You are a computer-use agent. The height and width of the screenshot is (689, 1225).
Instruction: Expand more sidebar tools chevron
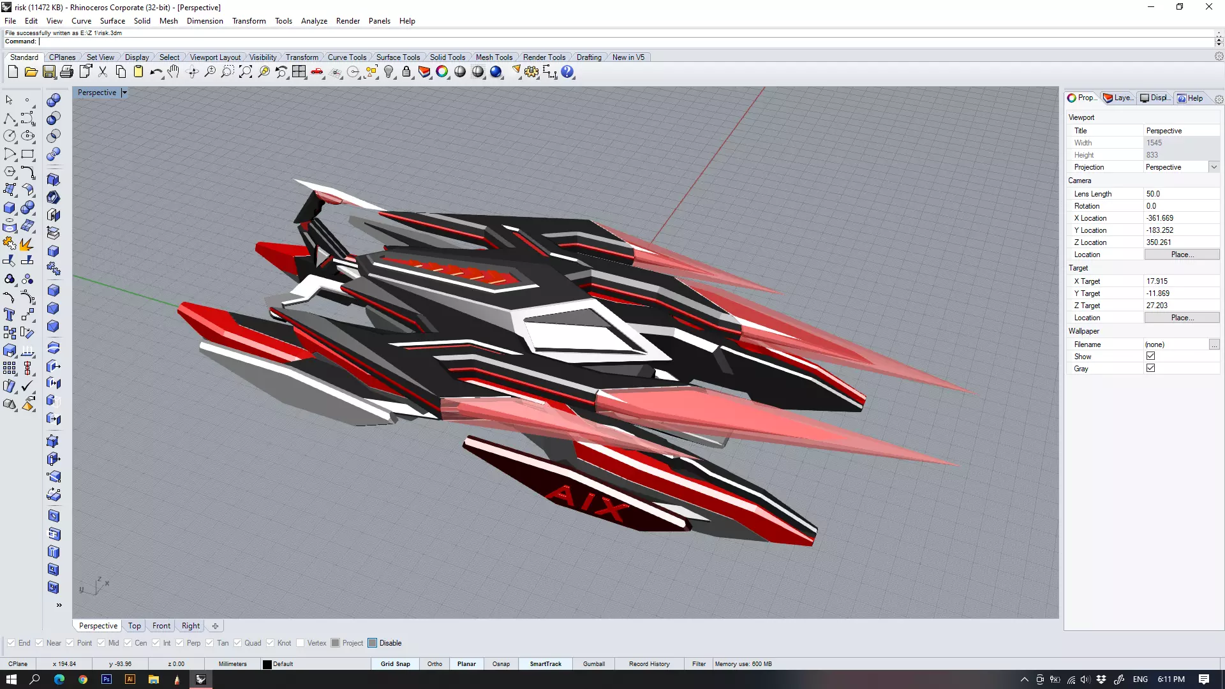[x=59, y=605]
